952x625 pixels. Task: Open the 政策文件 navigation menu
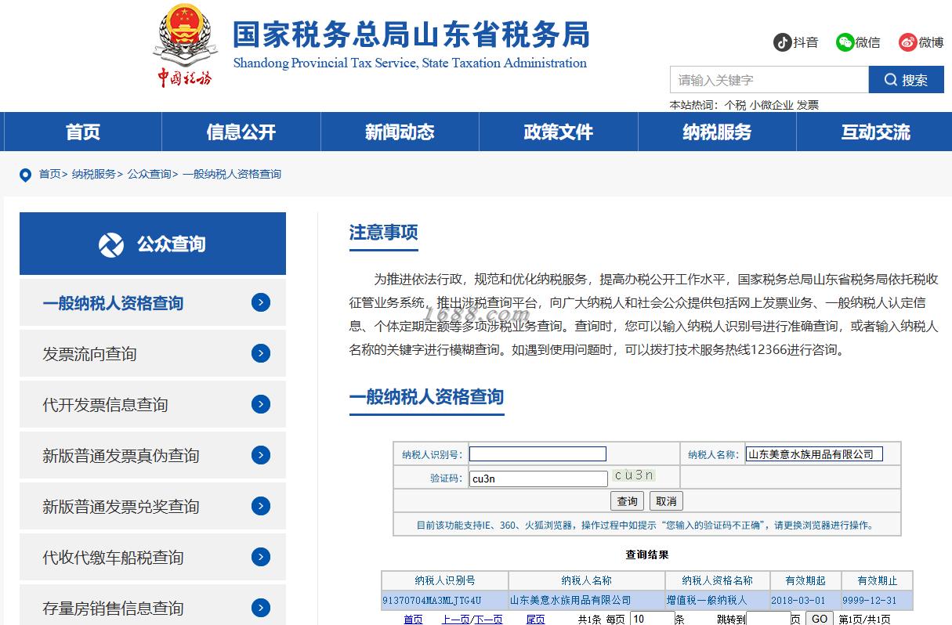[x=558, y=132]
